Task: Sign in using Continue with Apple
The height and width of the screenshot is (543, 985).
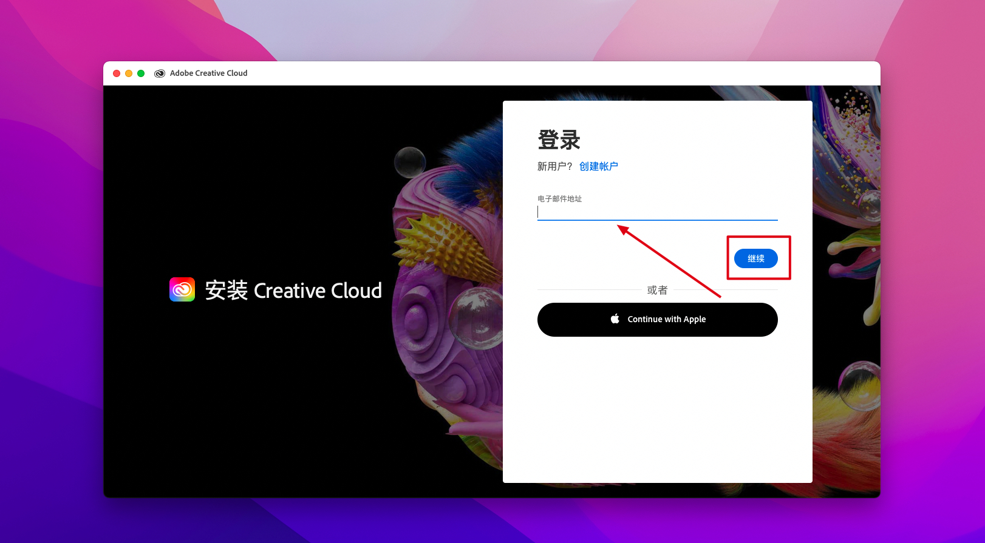Action: click(x=657, y=320)
